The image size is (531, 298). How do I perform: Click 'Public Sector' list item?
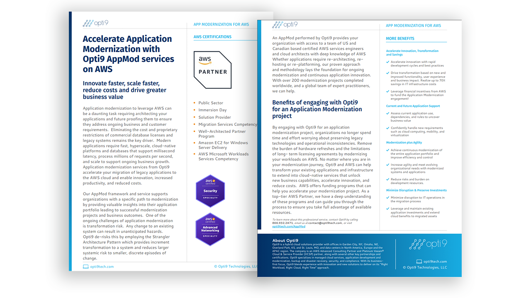pyautogui.click(x=211, y=103)
